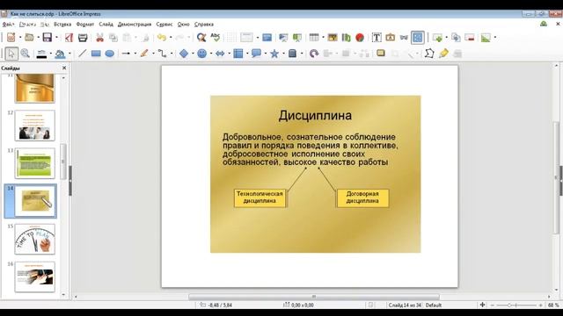Click the status bar zoom slider
Viewport: 563px width, 316px height.
[x=516, y=305]
